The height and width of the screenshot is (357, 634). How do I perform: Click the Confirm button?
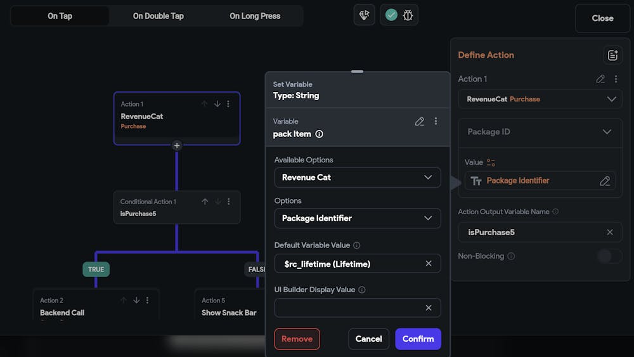click(x=418, y=339)
